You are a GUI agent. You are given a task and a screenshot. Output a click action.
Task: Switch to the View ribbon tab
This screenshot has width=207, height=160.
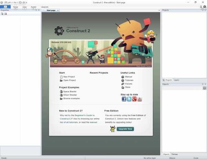[x=24, y=7]
